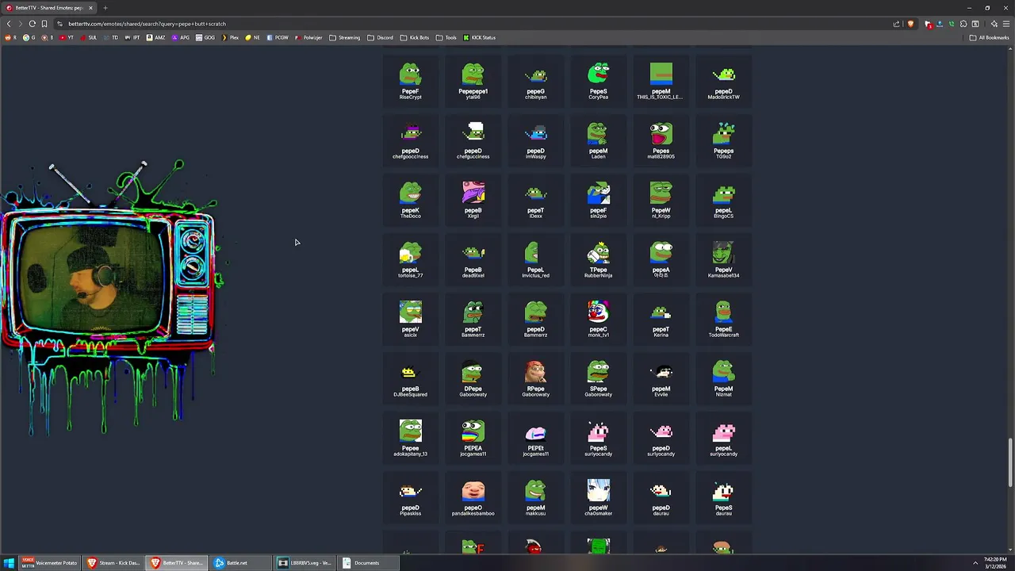Go back to the previous page

coord(9,24)
